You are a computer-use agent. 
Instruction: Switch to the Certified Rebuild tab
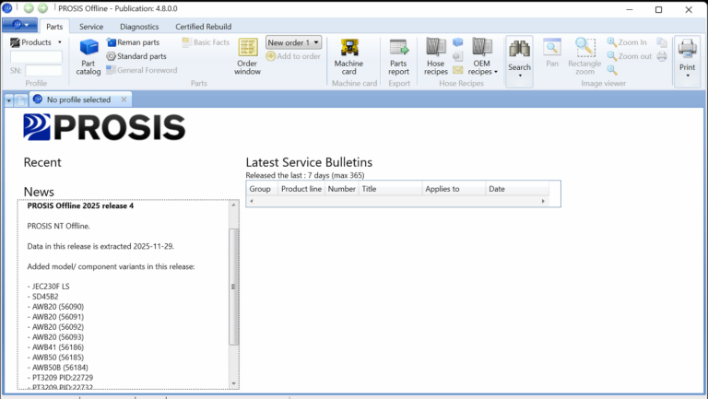tap(203, 27)
